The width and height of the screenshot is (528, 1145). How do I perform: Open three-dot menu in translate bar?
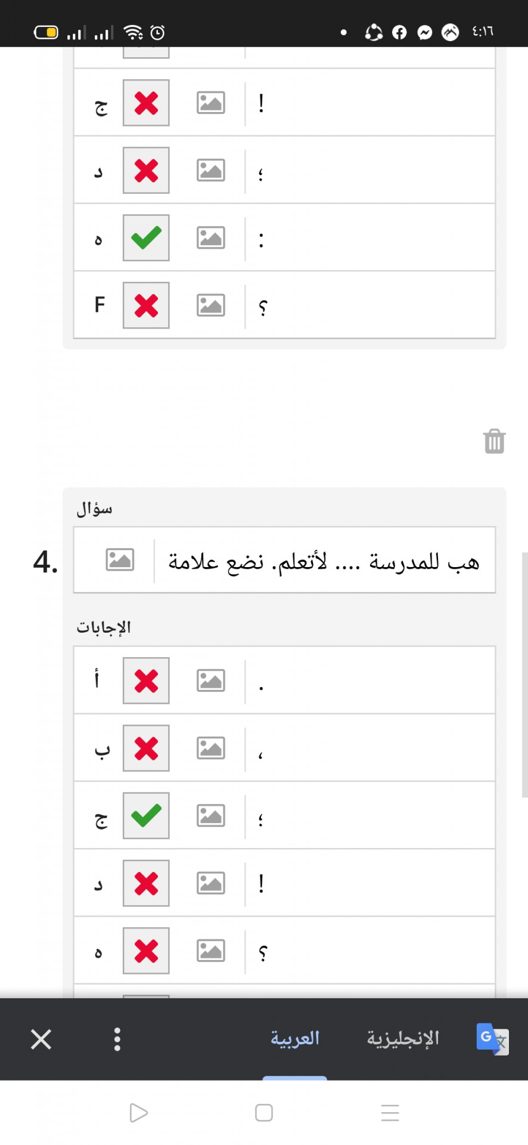[x=117, y=1039]
